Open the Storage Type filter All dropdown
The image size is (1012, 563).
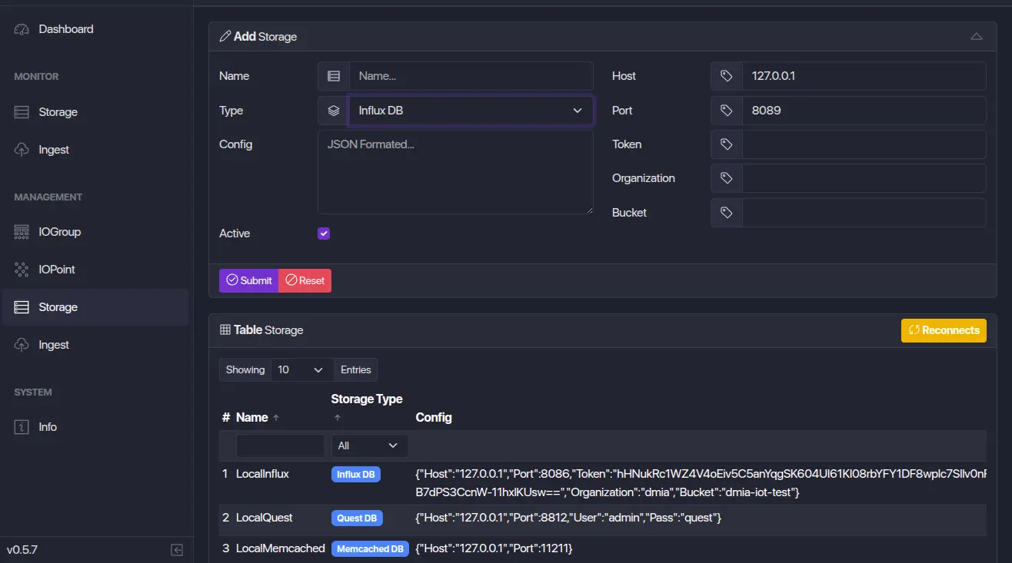tap(370, 445)
